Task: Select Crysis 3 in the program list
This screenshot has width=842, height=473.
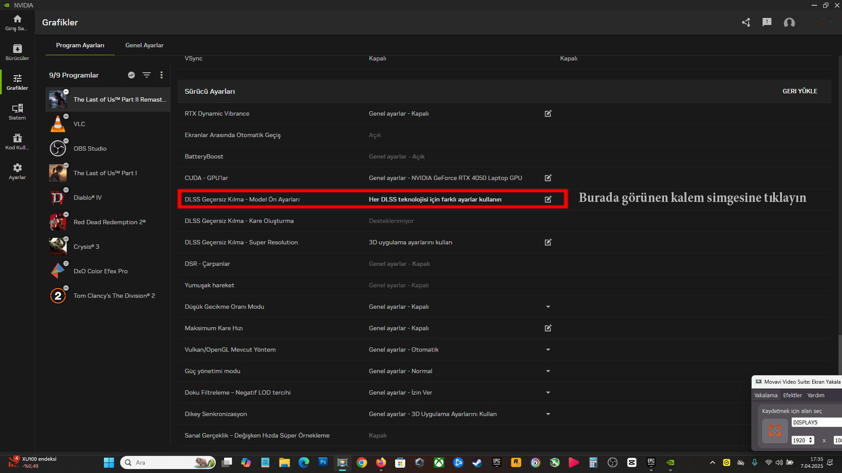Action: click(108, 247)
